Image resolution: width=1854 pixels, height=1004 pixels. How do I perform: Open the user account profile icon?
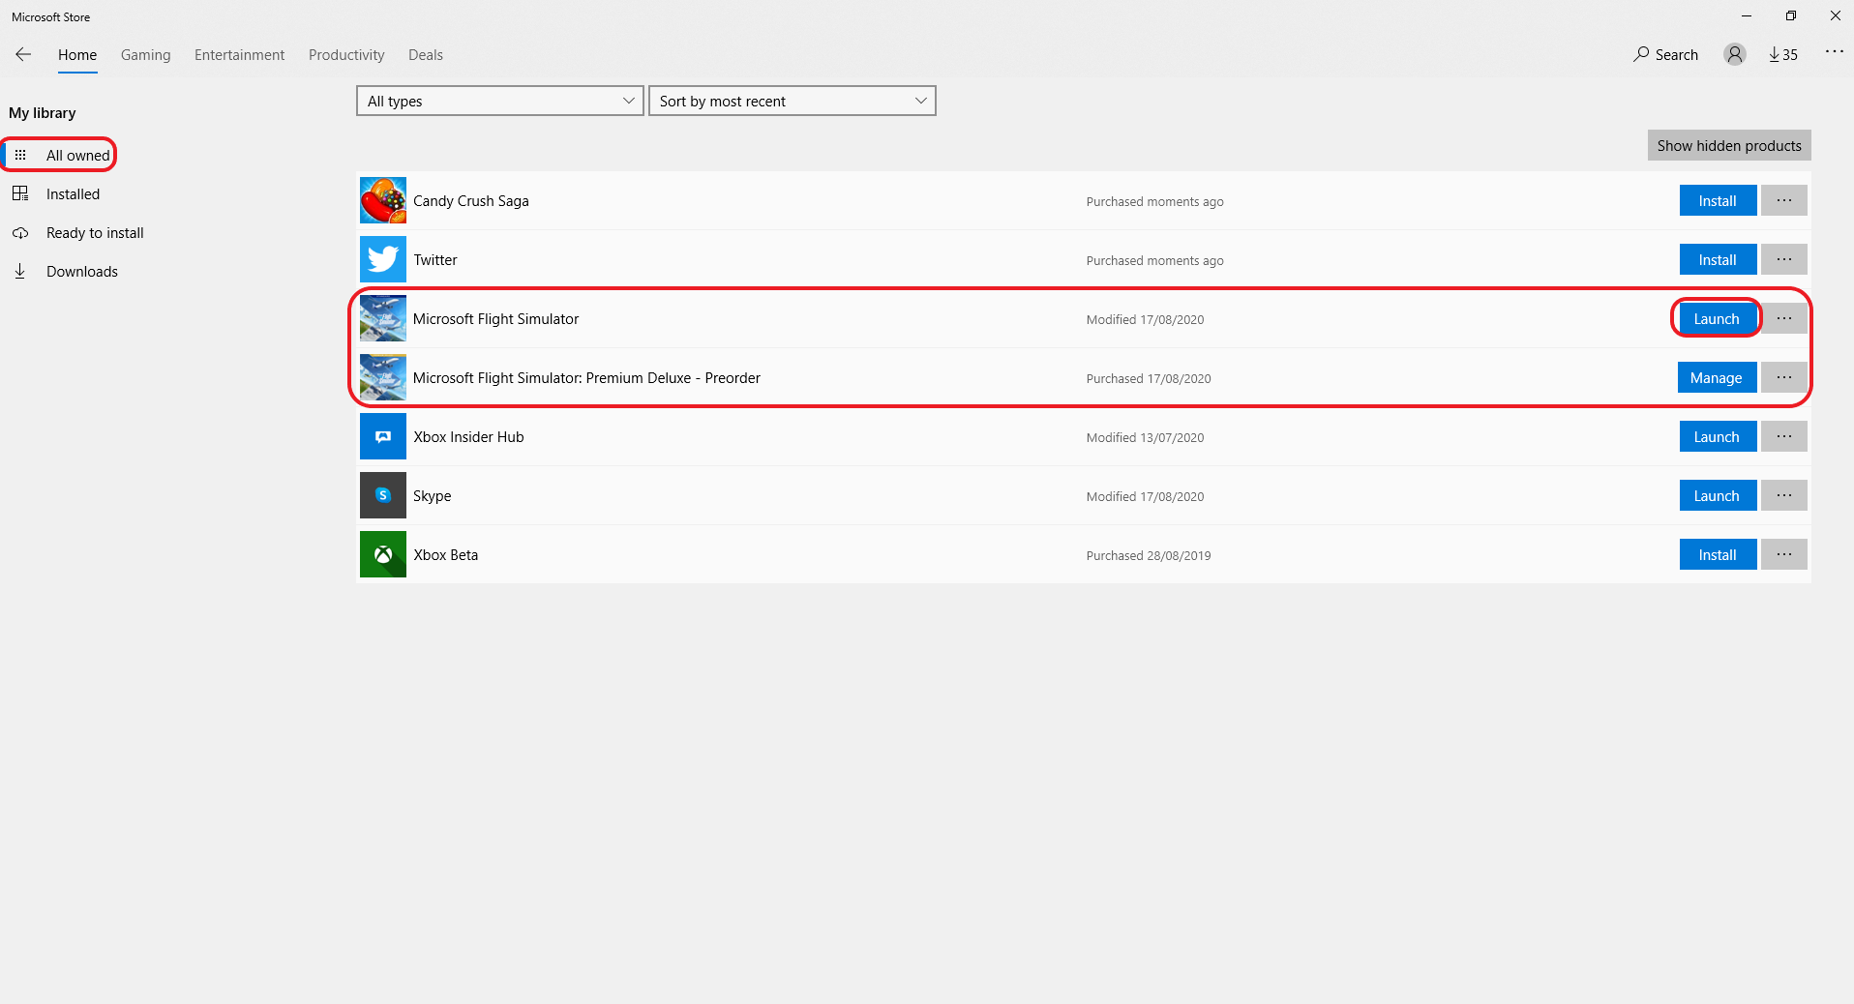(1735, 55)
